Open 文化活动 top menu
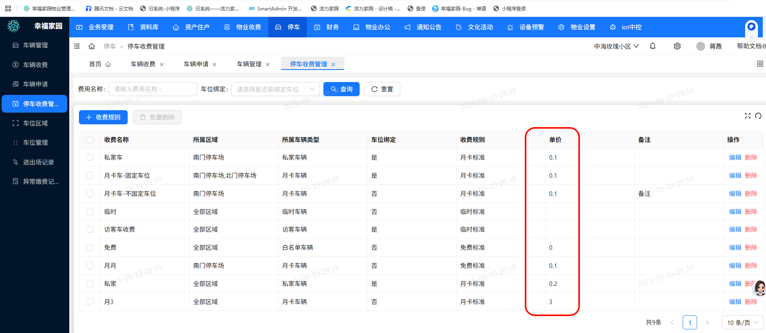 474,27
